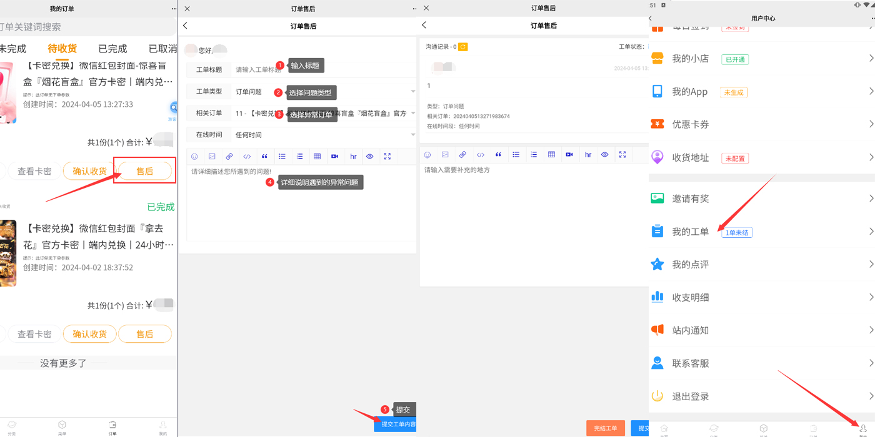The width and height of the screenshot is (875, 437).
Task: Toggle fullscreen in the ticket reply editor
Action: (622, 155)
